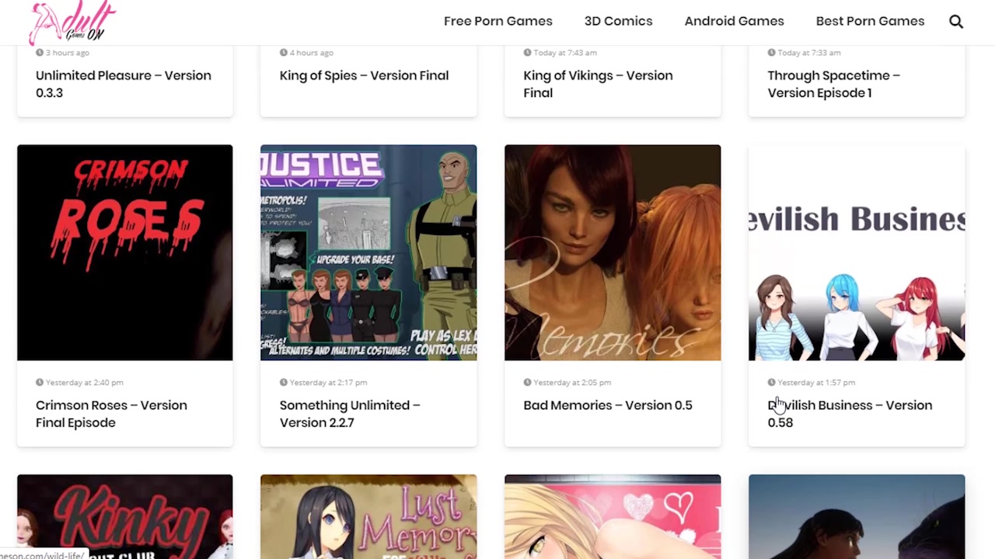Click the clock icon beside 'Today at 7:43 am'
The height and width of the screenshot is (559, 995).
(x=528, y=53)
